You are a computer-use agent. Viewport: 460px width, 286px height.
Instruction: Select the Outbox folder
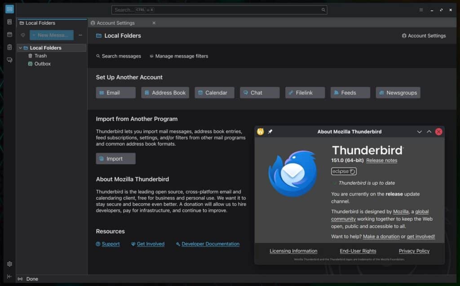[x=42, y=64]
